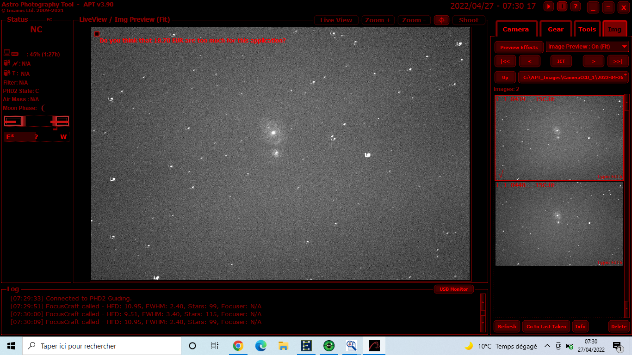The image size is (632, 355).
Task: Open the Windows notification center
Action: (617, 346)
